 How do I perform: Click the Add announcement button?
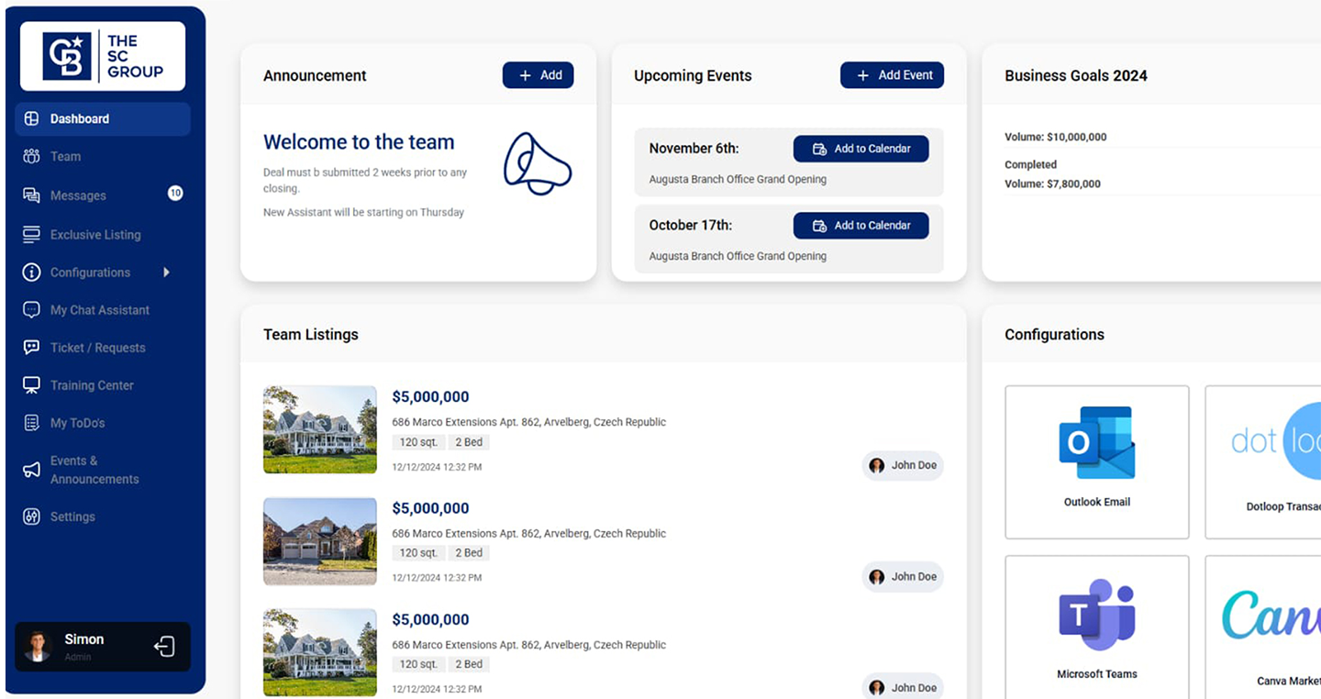pos(538,75)
